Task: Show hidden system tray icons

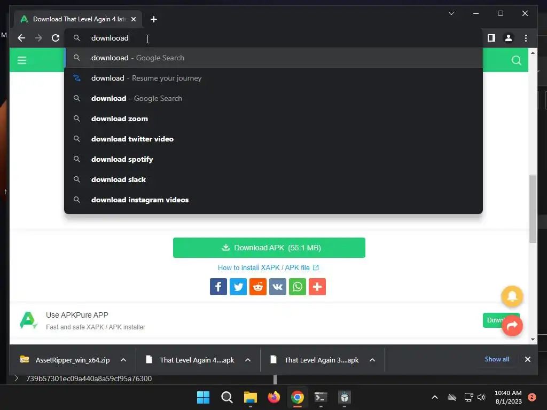Action: point(435,397)
